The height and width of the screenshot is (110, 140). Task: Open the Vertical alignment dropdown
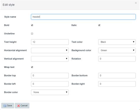pyautogui.click(x=50, y=59)
